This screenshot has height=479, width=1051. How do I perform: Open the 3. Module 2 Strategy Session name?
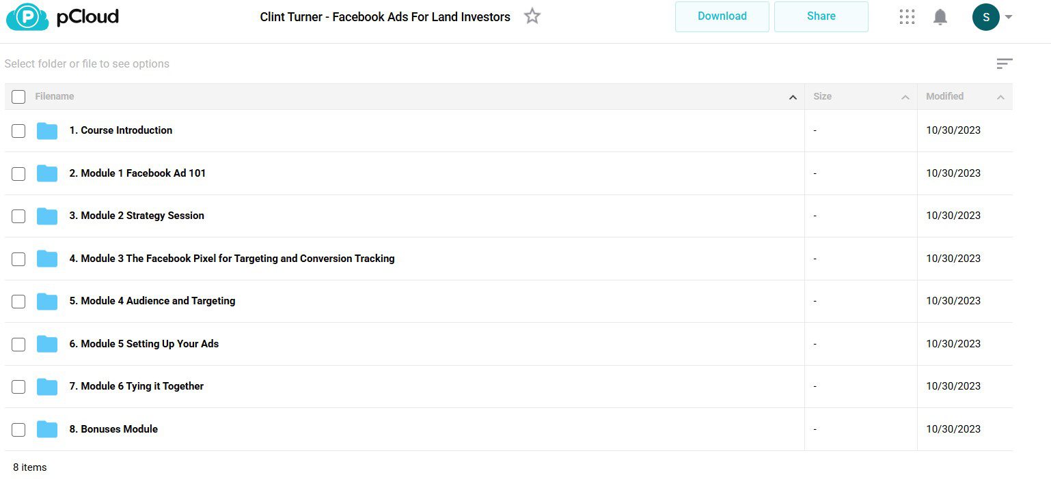(137, 216)
